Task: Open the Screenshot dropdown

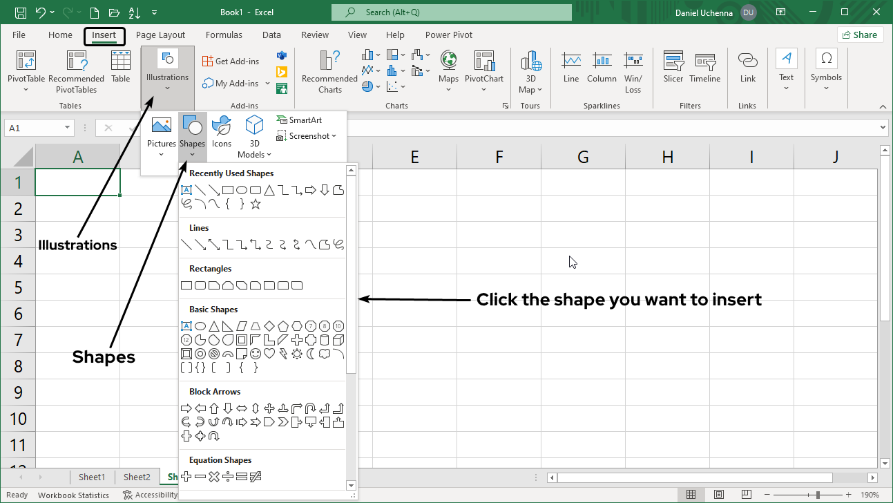Action: 307,136
